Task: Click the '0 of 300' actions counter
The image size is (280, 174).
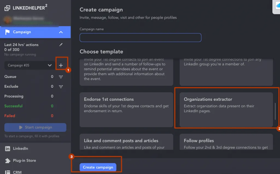Action: tap(12, 50)
